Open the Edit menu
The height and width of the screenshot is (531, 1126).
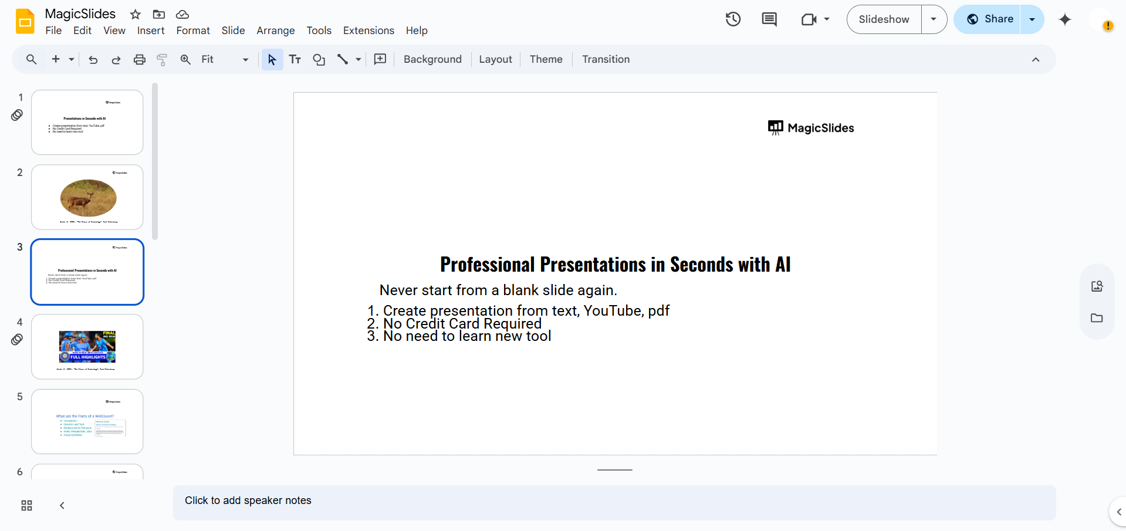click(82, 31)
